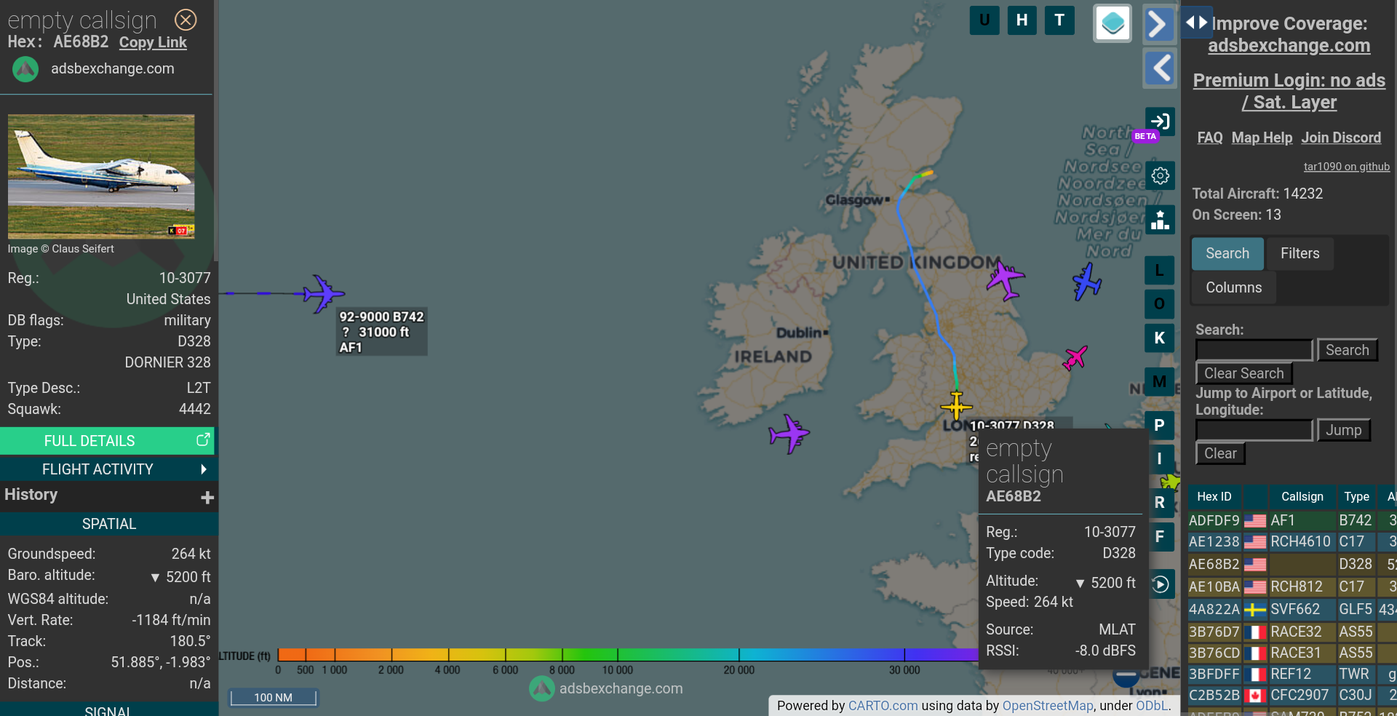Open the map layer selector icon

click(1113, 23)
